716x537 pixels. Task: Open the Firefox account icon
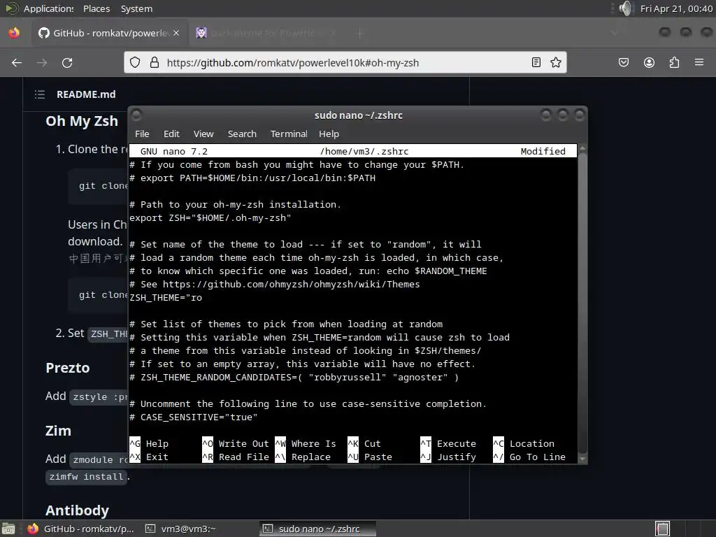tap(649, 62)
